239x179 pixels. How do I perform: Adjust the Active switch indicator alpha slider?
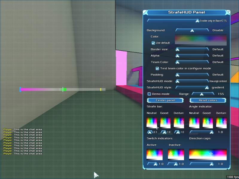click(152, 164)
